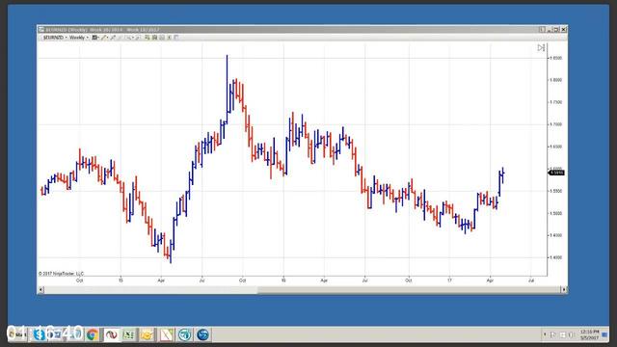Open the Windows Start button
Viewport: 617px width, 347px height.
(17, 334)
